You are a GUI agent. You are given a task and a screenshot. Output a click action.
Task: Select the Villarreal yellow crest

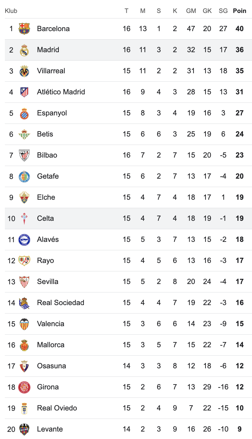pos(24,71)
